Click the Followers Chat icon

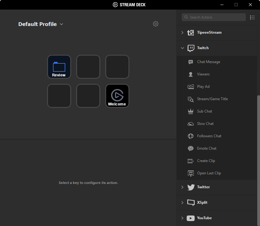(x=191, y=136)
